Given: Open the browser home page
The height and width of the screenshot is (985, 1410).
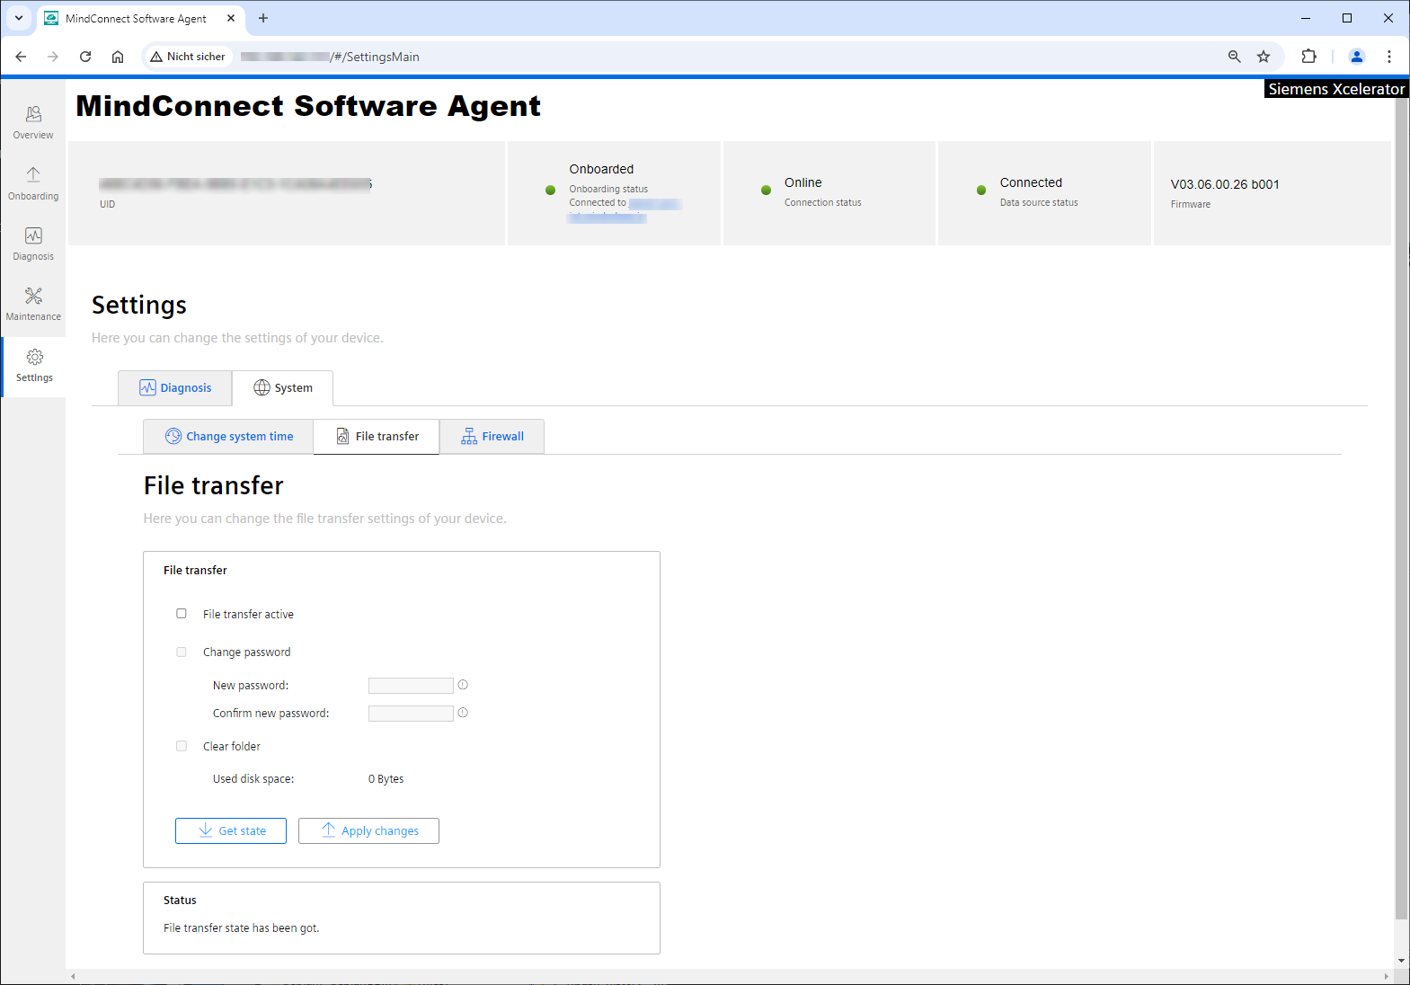Looking at the screenshot, I should point(118,57).
